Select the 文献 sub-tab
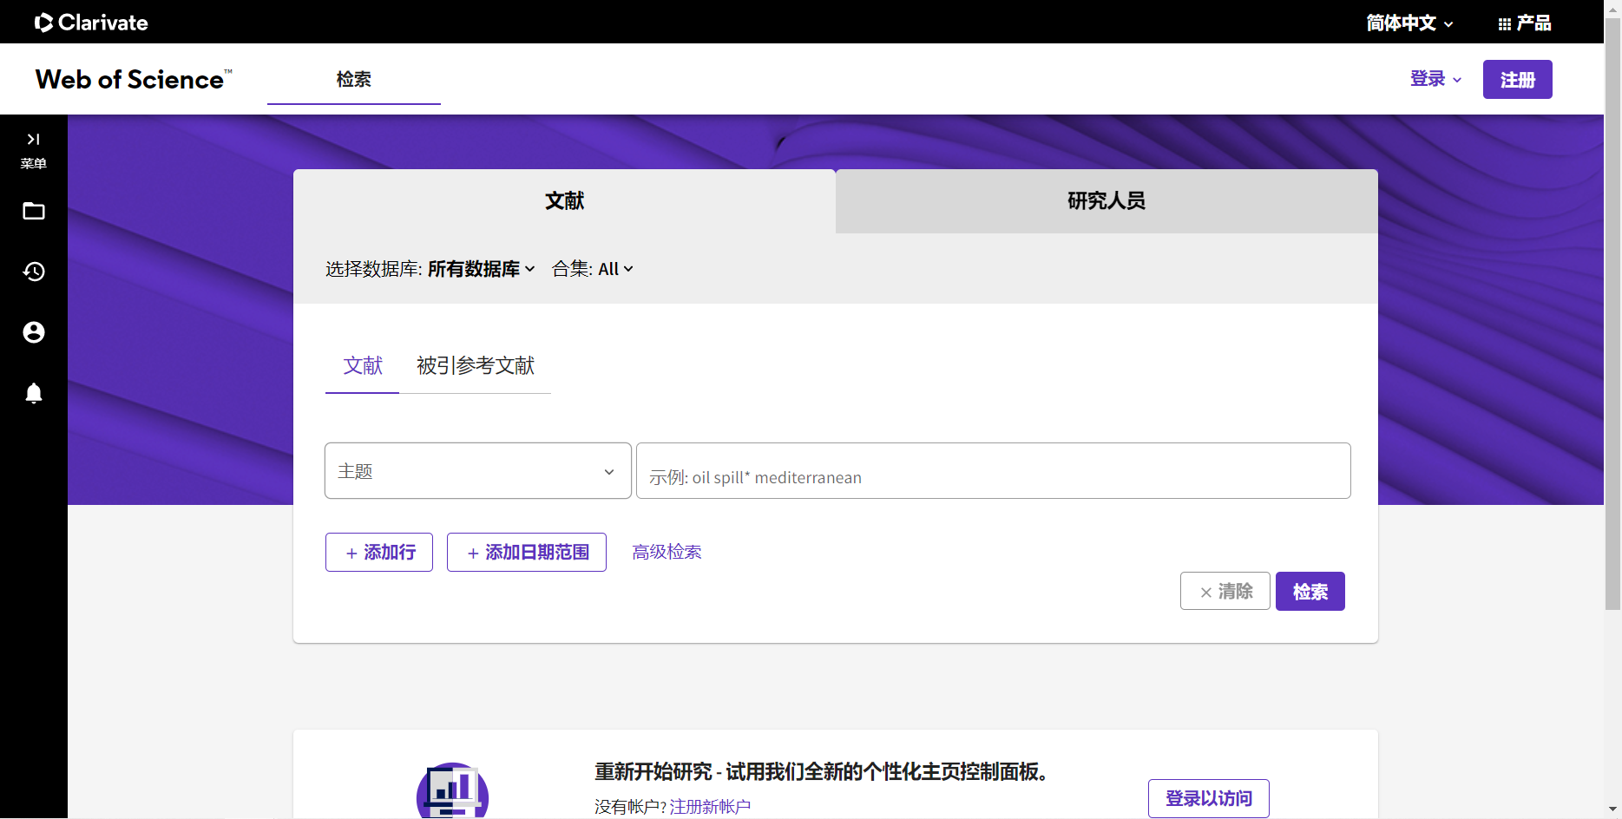 (x=363, y=366)
